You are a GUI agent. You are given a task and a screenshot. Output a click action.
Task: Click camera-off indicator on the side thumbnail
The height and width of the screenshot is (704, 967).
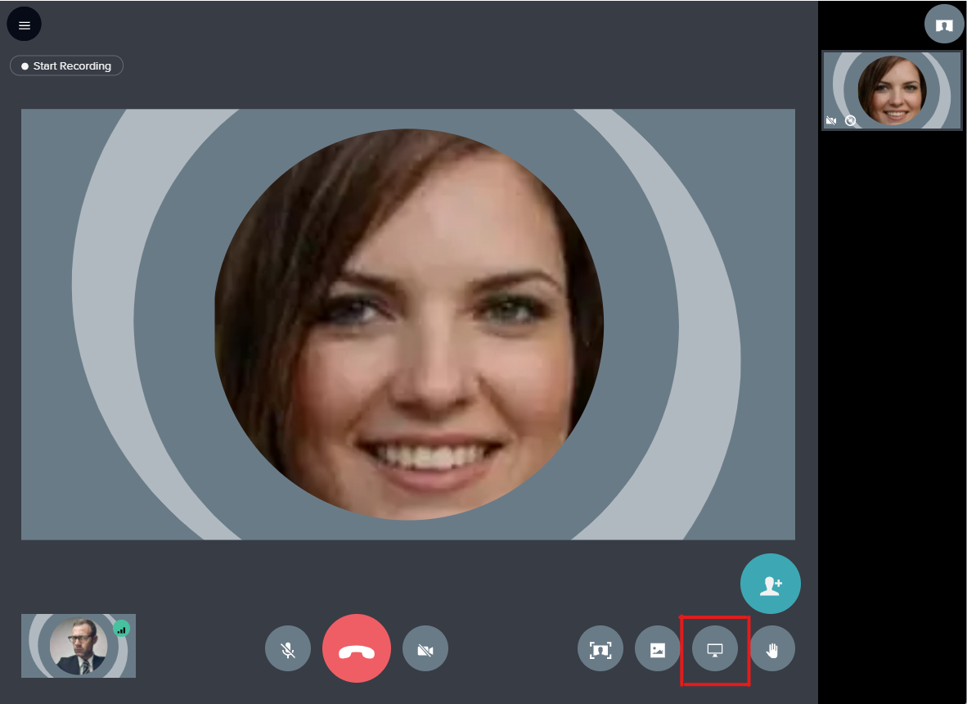(x=831, y=121)
